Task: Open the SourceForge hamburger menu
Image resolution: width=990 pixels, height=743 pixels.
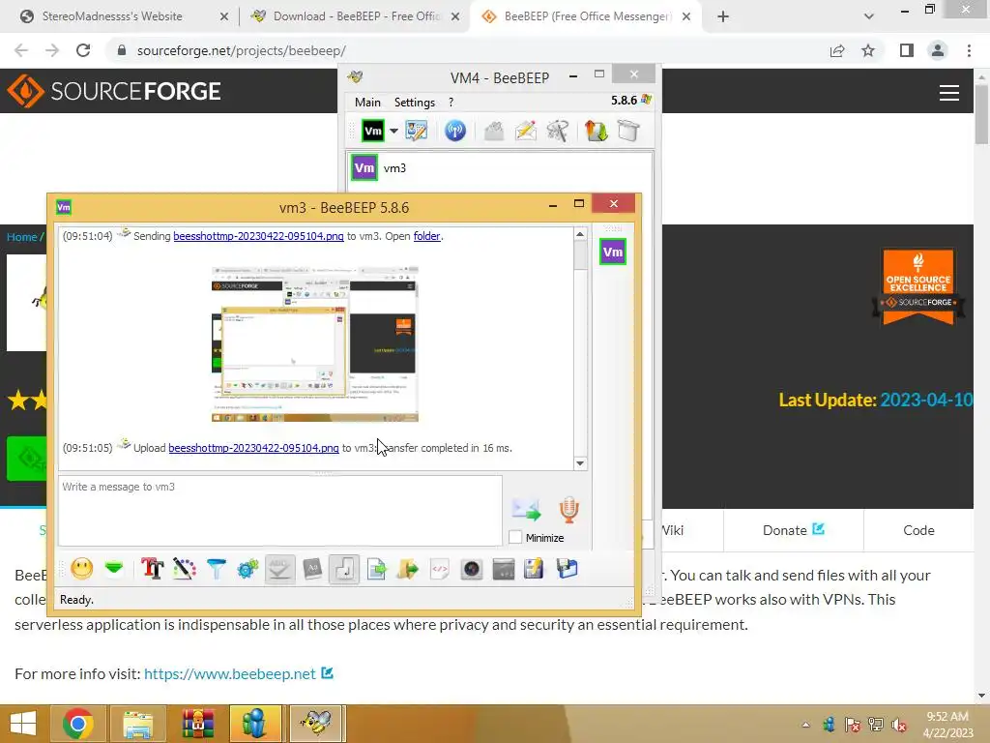Action: point(949,93)
